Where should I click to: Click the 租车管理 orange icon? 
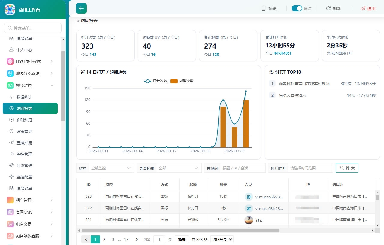(10, 200)
